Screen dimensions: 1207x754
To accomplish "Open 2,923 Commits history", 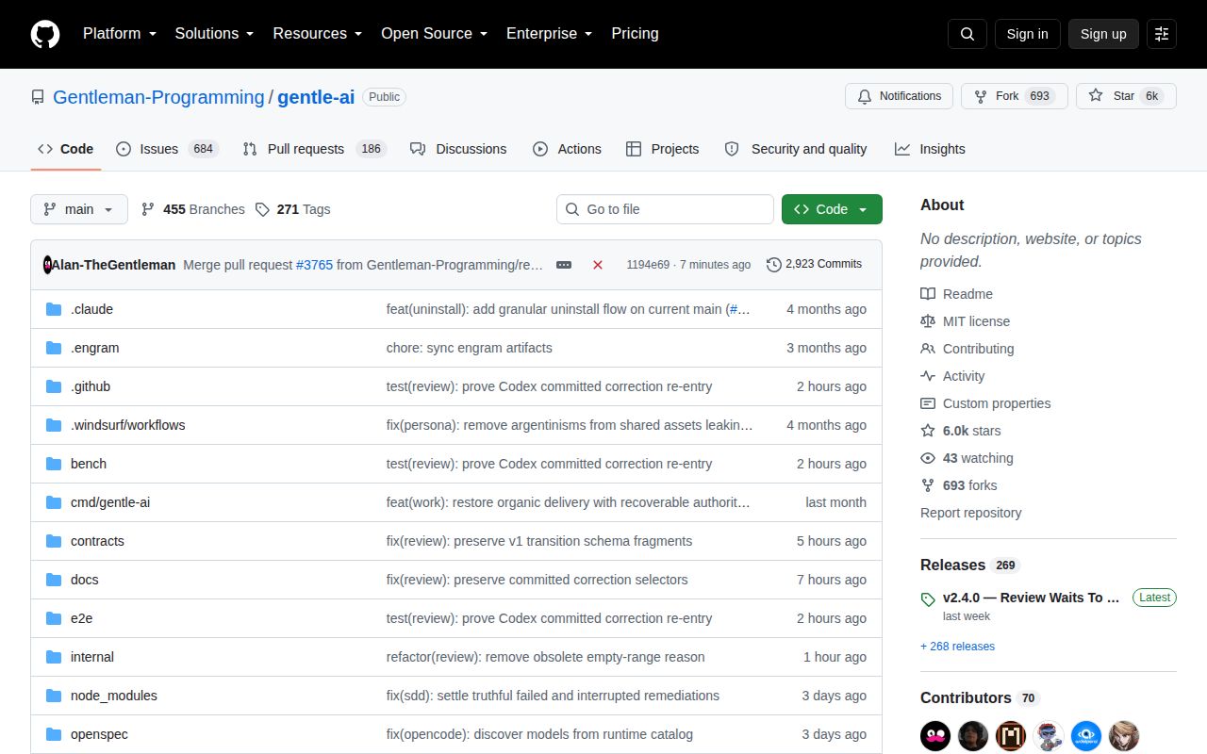I will (x=815, y=264).
